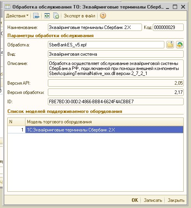Click Модель торгового оборудования column header
Viewport: 191px width, 208px height.
click(104, 122)
